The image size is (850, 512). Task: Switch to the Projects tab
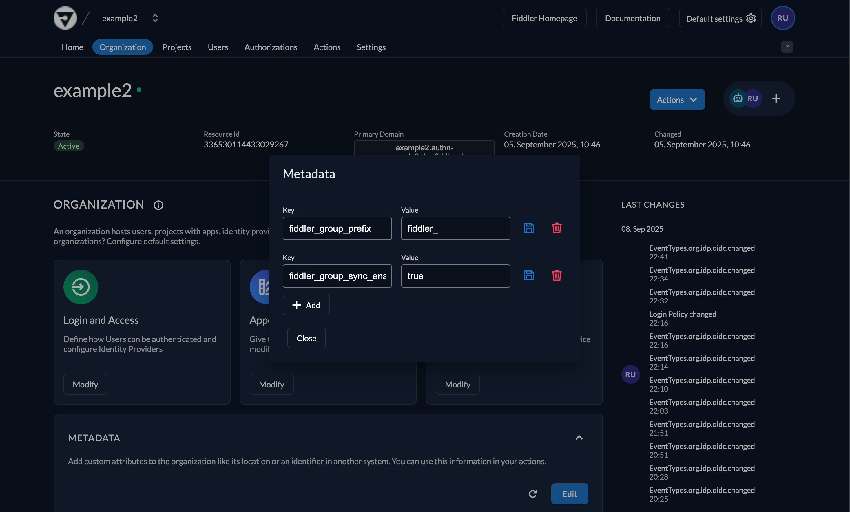177,47
